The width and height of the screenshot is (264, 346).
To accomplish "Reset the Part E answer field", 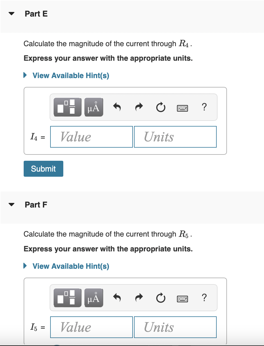I will [x=161, y=107].
